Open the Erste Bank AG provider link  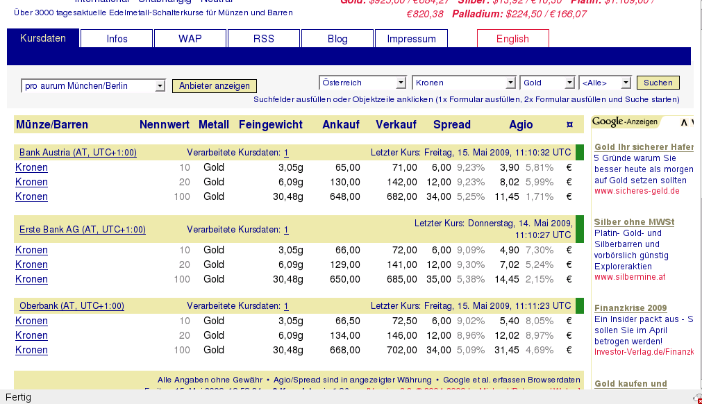tap(82, 230)
